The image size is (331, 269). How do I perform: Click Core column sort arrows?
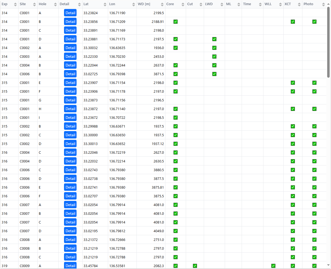pos(183,4)
